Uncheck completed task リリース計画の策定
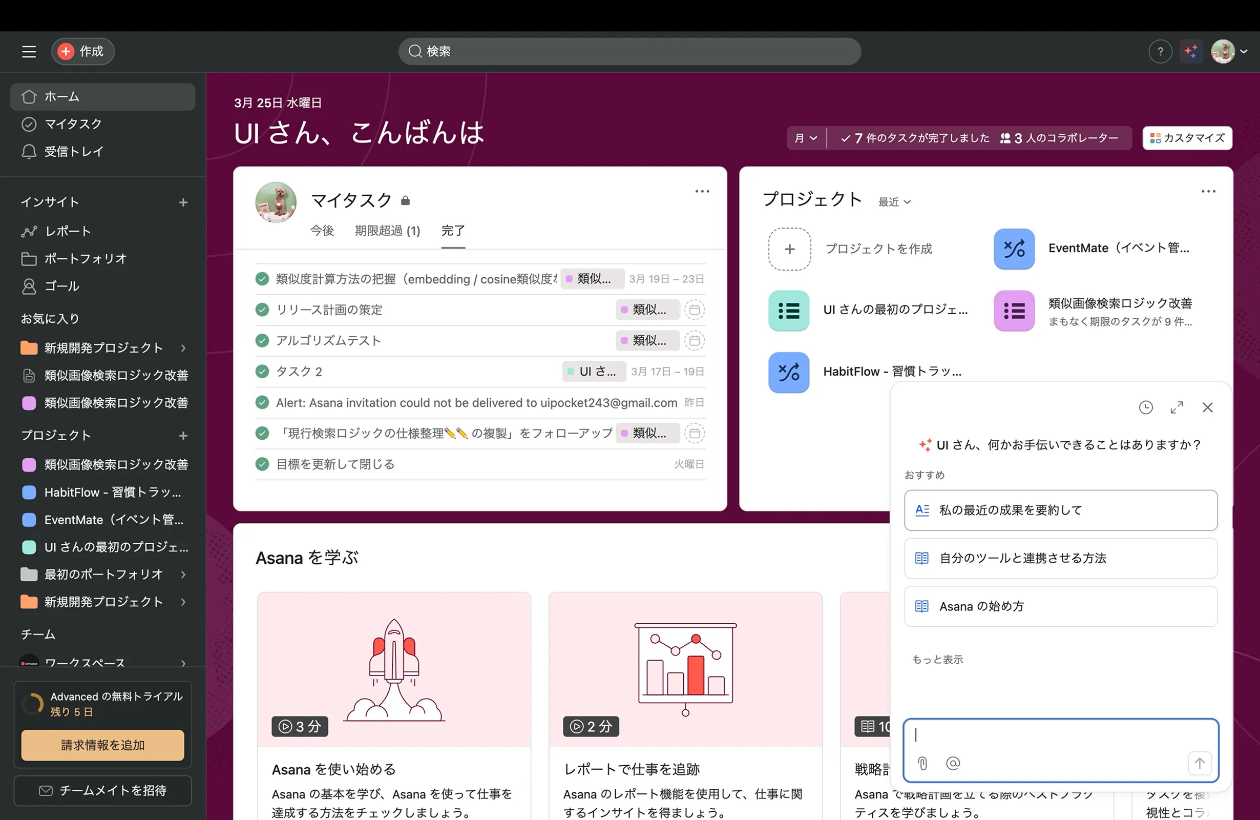The width and height of the screenshot is (1260, 820). click(x=262, y=310)
